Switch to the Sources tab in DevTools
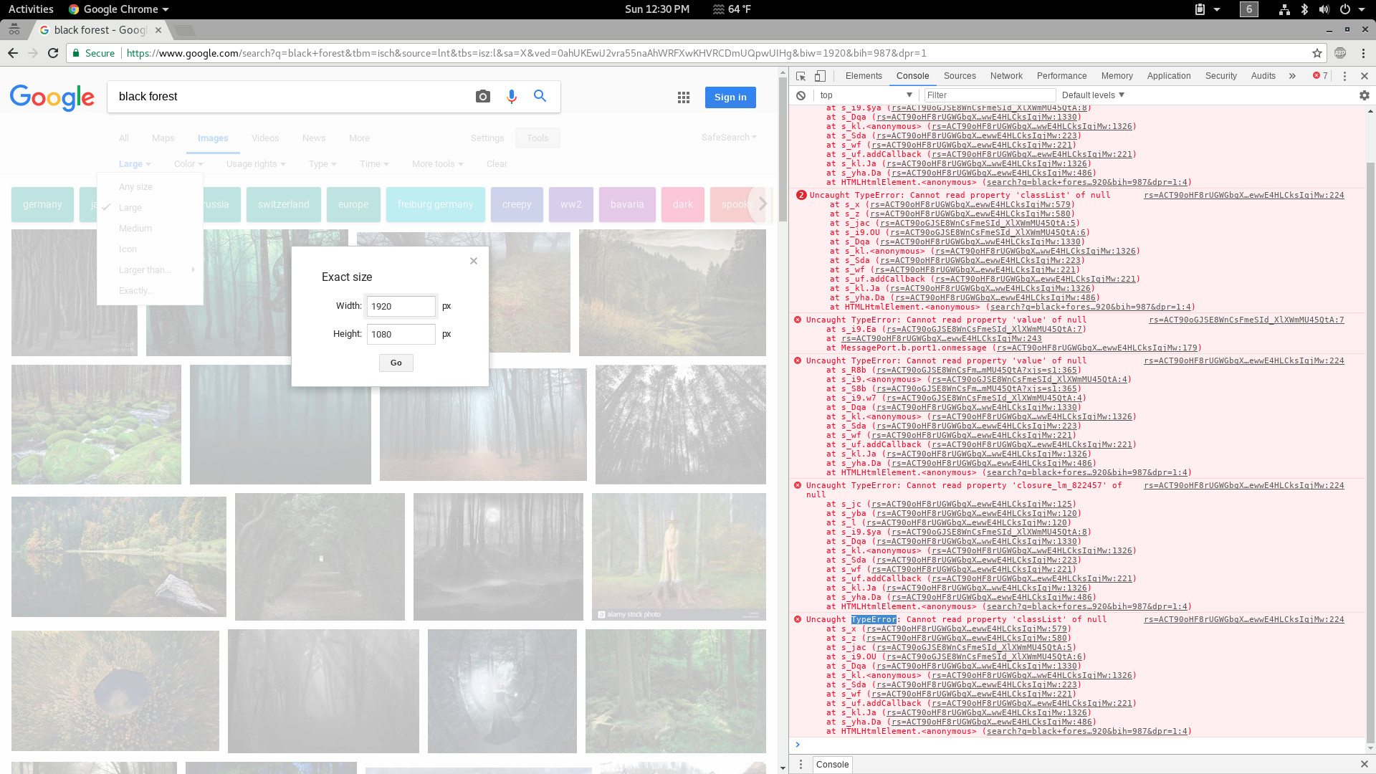This screenshot has width=1376, height=774. pos(960,76)
